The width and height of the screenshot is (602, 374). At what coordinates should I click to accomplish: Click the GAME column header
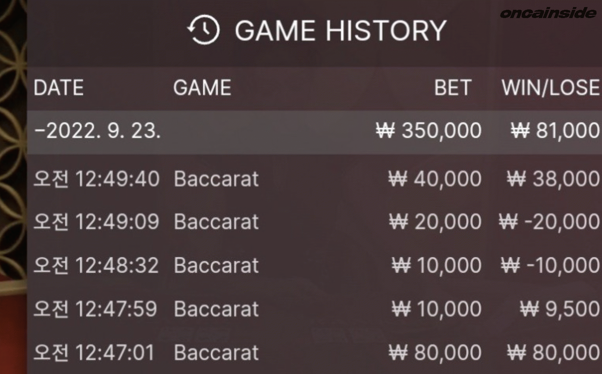(x=202, y=87)
